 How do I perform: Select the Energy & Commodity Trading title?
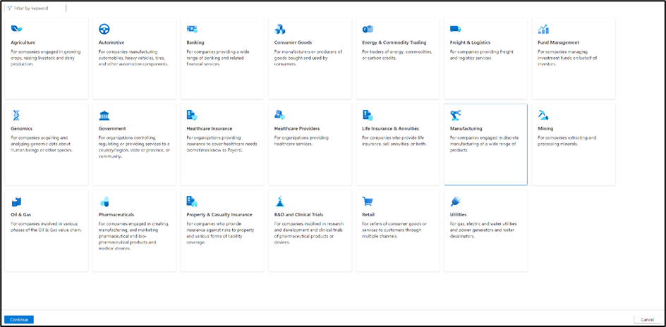(394, 42)
